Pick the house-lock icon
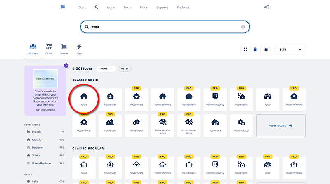Screen dimensions: 330x184 [215, 123]
